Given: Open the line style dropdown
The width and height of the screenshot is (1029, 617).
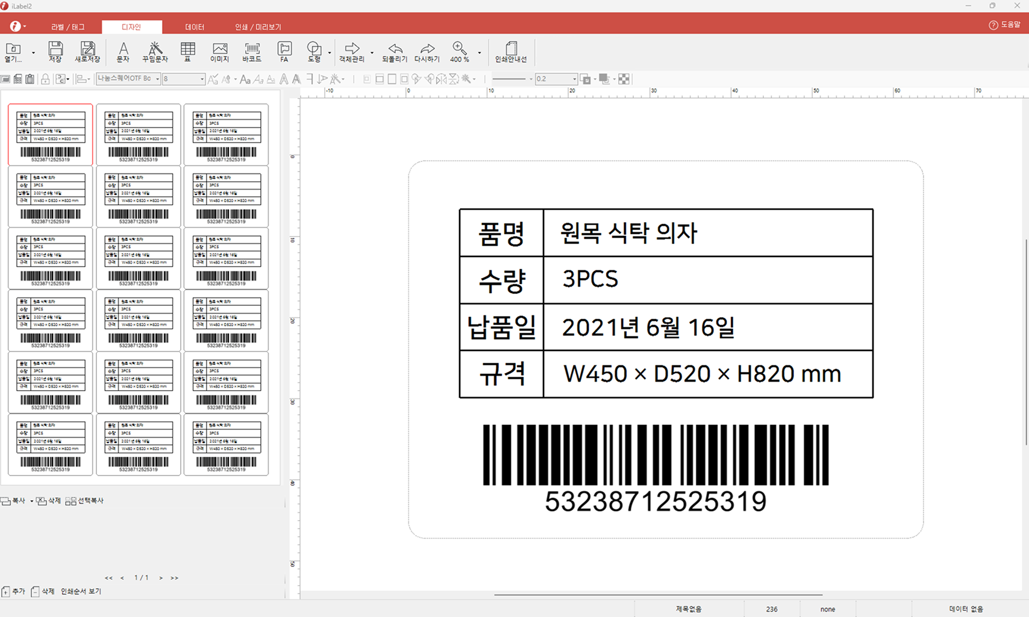Looking at the screenshot, I should 531,79.
